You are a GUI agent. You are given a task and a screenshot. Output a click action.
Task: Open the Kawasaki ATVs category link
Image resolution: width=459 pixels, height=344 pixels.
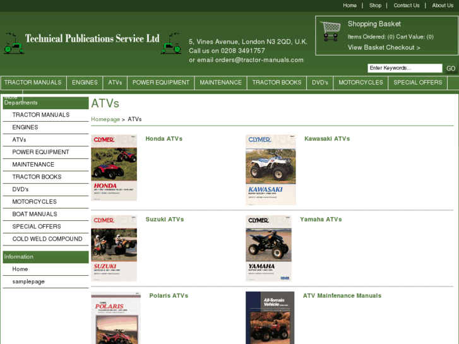[327, 139]
